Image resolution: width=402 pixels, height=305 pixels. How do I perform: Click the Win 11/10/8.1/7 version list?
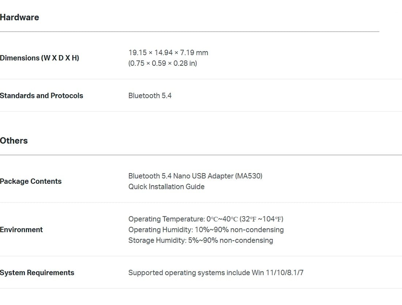coord(278,273)
